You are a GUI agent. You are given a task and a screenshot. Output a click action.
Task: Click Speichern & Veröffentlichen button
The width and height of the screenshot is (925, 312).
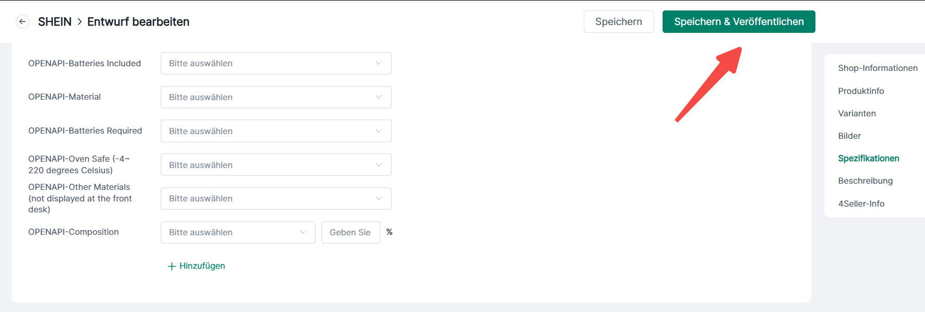click(x=738, y=22)
